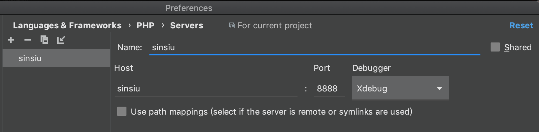Copy the selected server configuration
This screenshot has height=132, width=539.
pos(44,40)
